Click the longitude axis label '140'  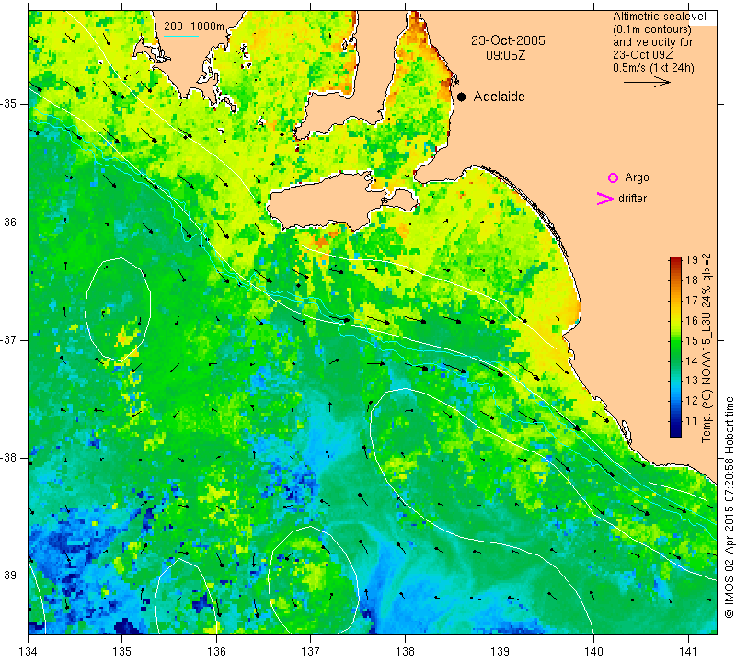(x=594, y=652)
